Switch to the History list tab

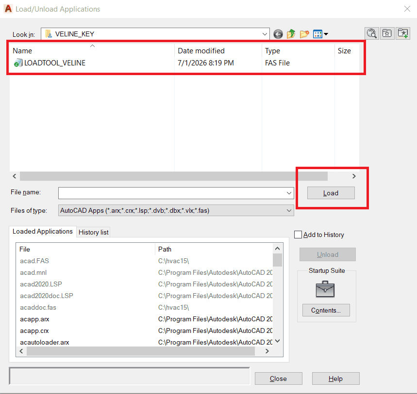point(93,232)
